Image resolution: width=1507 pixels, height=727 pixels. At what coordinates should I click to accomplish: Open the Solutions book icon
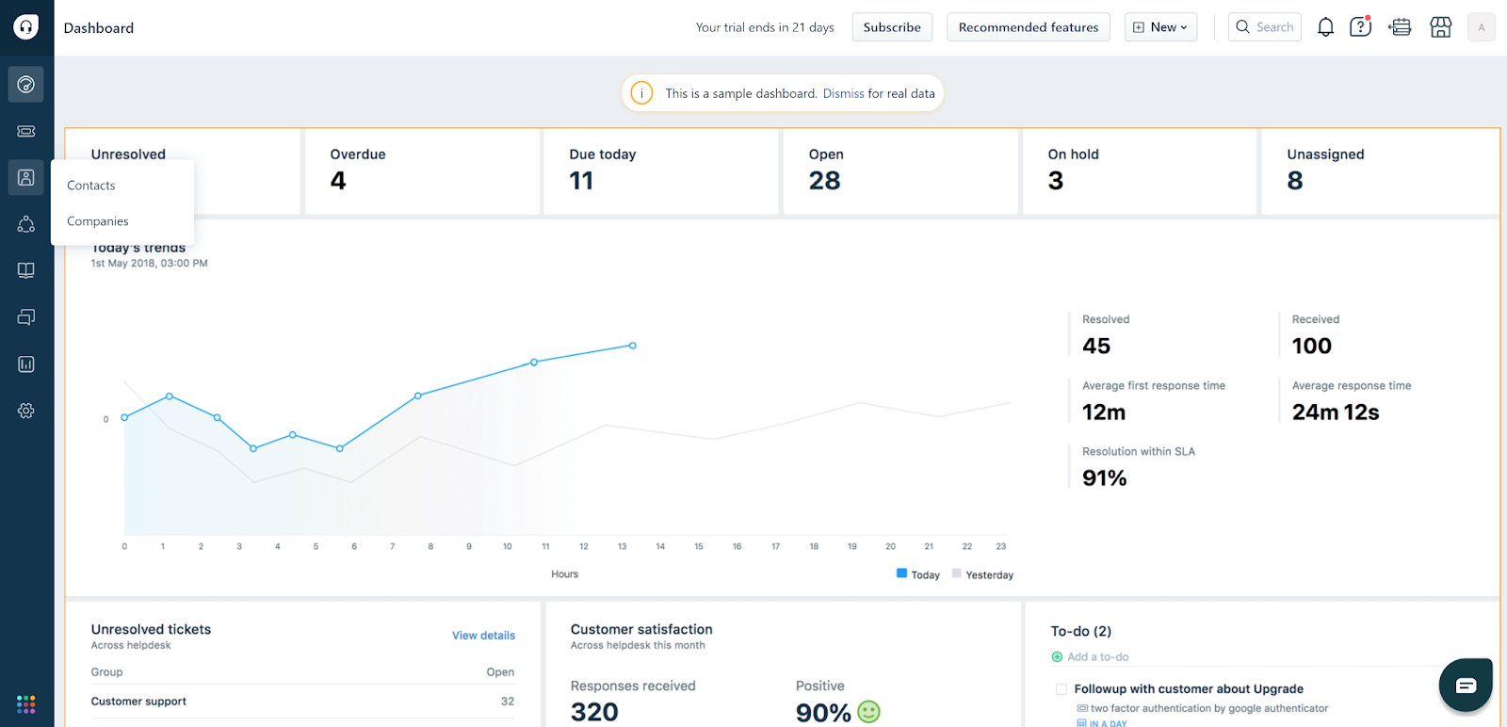tap(26, 270)
